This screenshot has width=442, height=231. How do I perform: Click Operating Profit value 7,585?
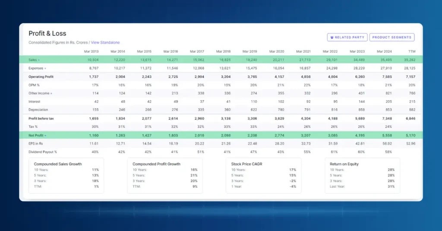[387, 77]
